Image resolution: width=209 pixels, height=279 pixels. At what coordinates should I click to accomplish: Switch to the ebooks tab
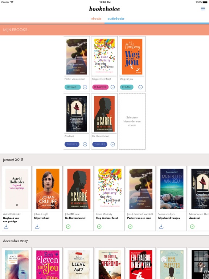point(96,19)
